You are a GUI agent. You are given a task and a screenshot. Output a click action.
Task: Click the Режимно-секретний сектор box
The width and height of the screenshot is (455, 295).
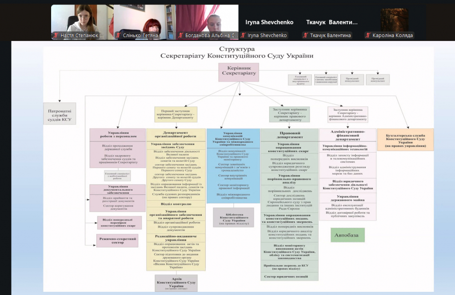tap(117, 241)
